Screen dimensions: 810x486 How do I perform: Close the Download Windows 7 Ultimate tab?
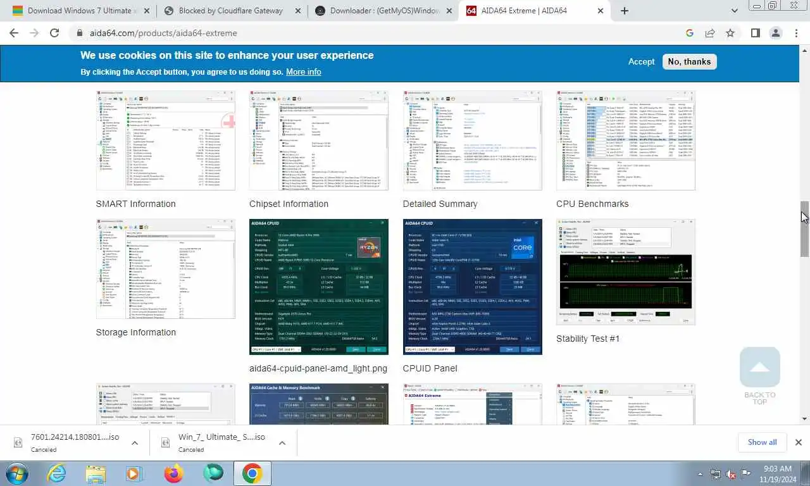(147, 11)
